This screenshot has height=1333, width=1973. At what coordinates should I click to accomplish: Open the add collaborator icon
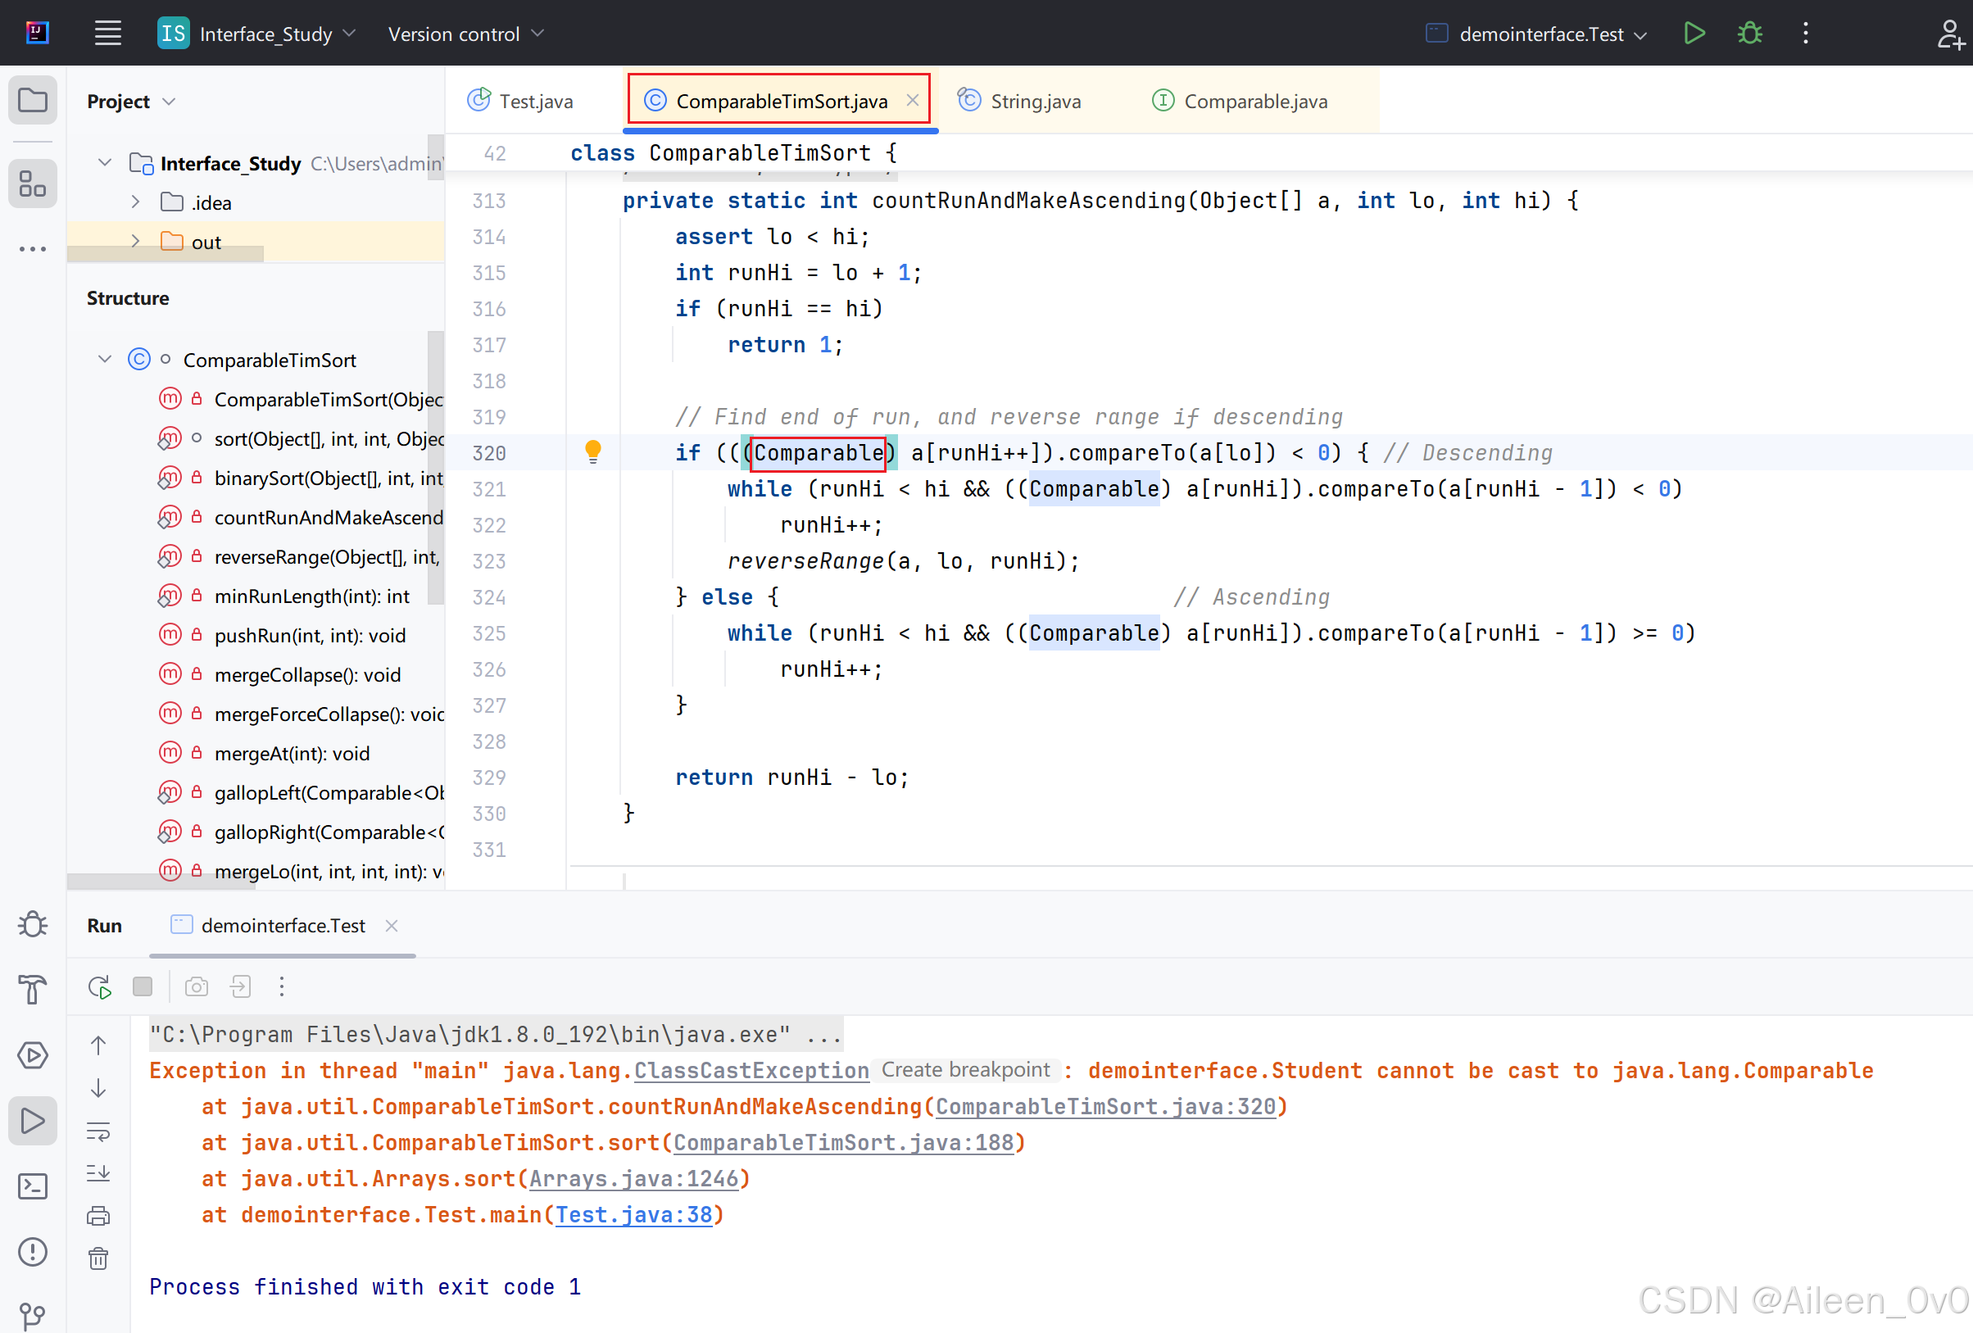click(1949, 34)
